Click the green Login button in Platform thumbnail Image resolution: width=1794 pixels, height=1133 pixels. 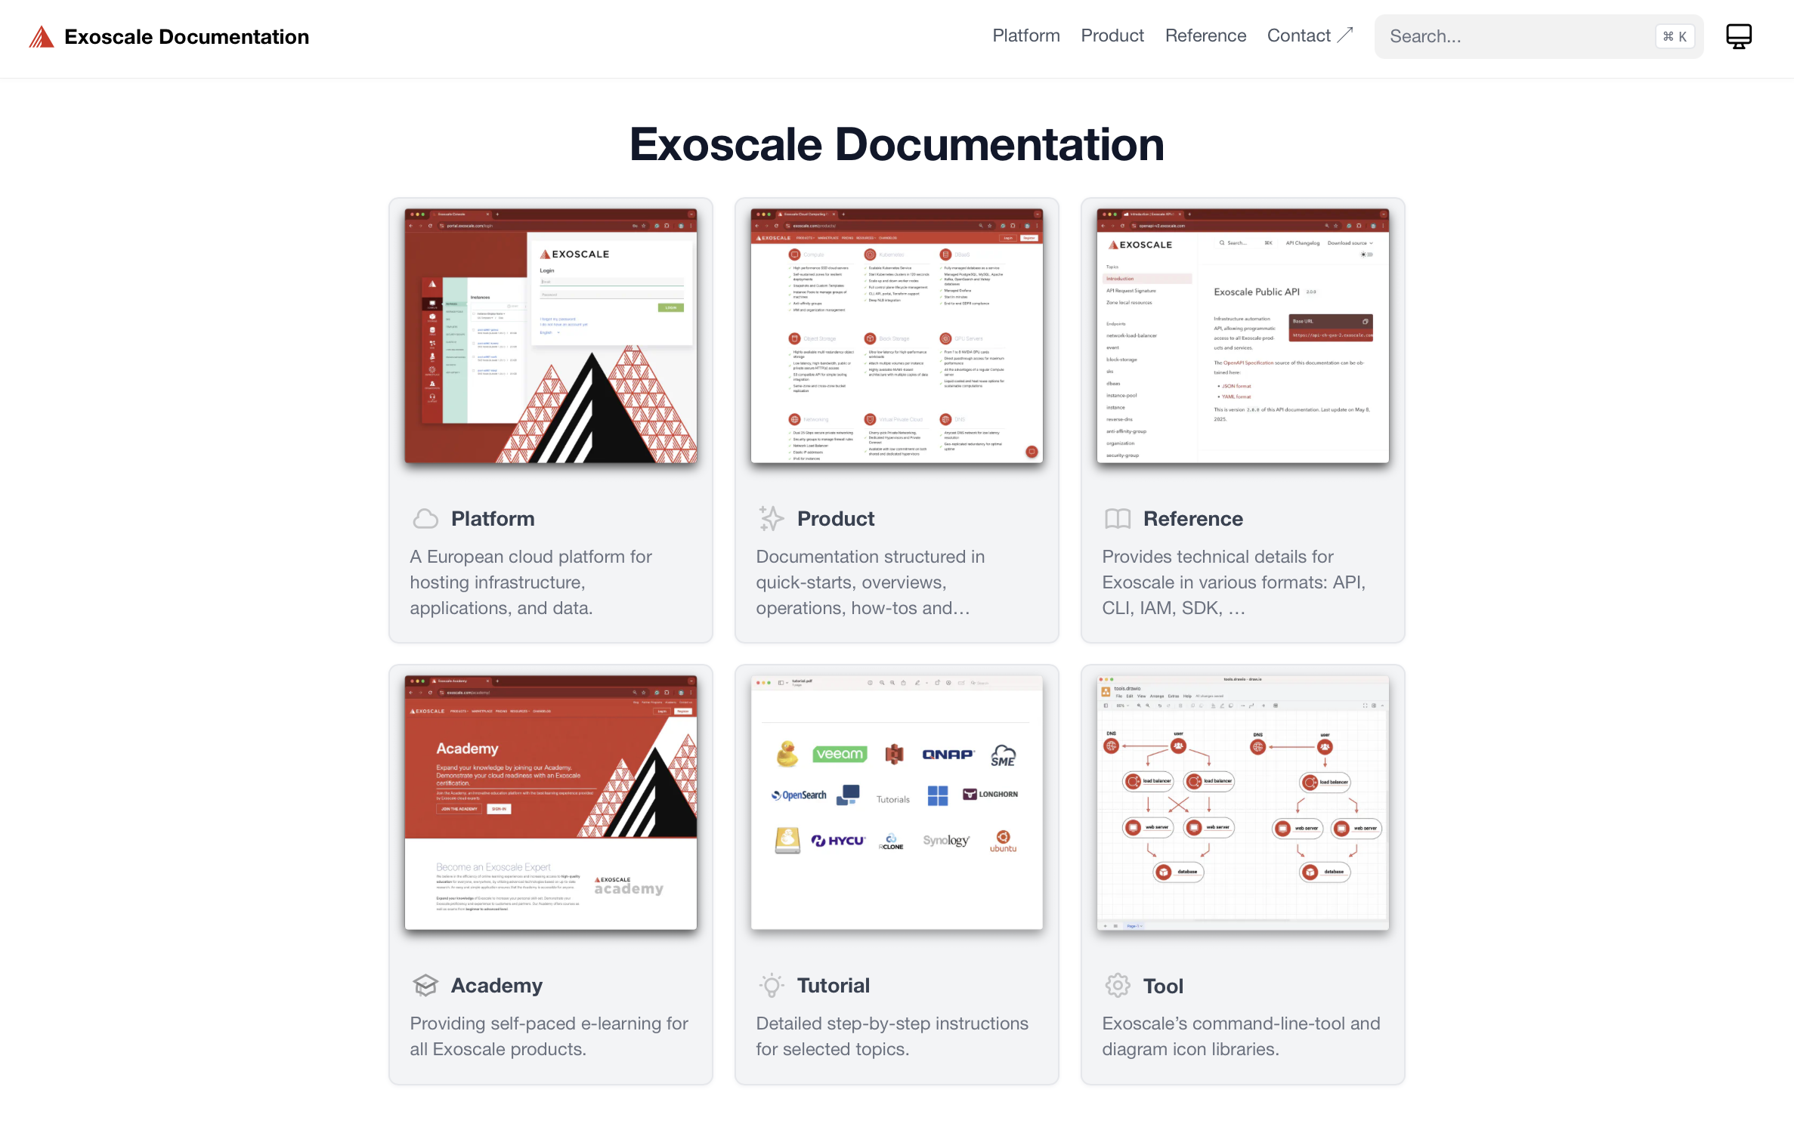(x=670, y=307)
